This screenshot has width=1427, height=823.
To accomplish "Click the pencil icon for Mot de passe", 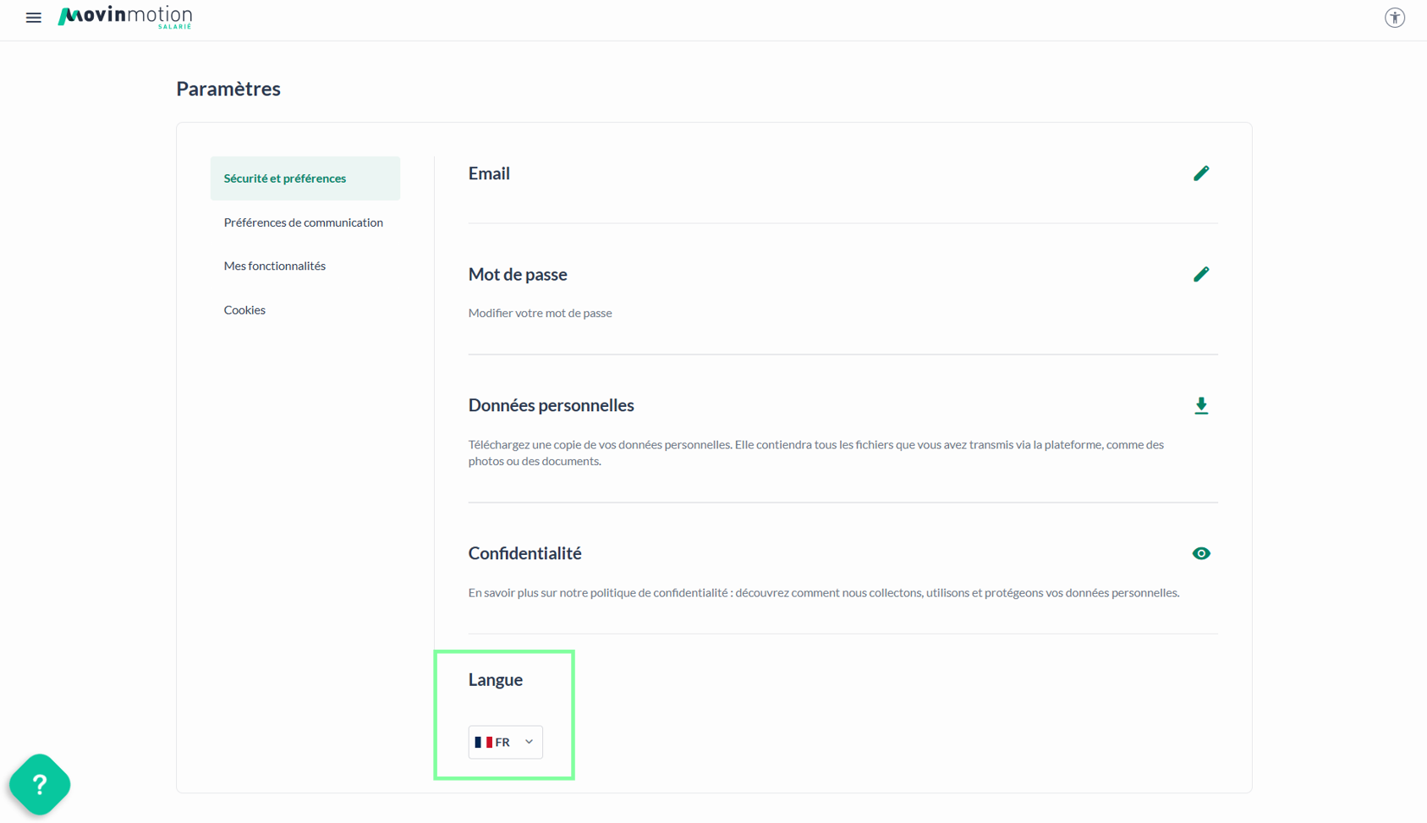I will coord(1200,274).
